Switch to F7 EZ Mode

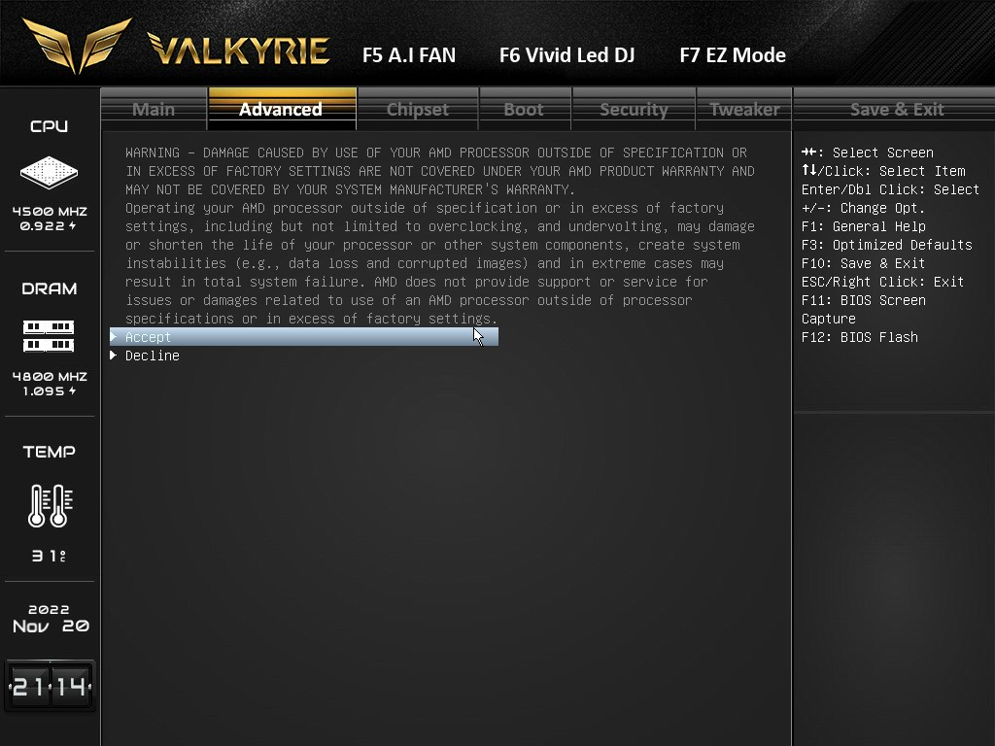click(733, 55)
